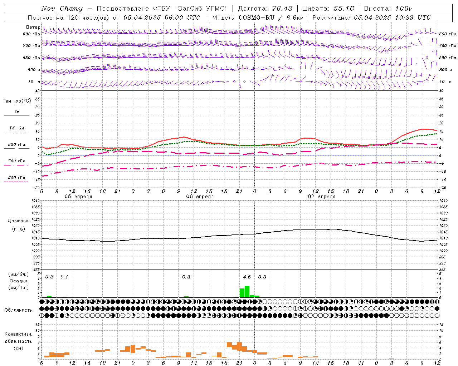Click the tallest green precipitation bar
The image size is (458, 366).
pos(247,292)
